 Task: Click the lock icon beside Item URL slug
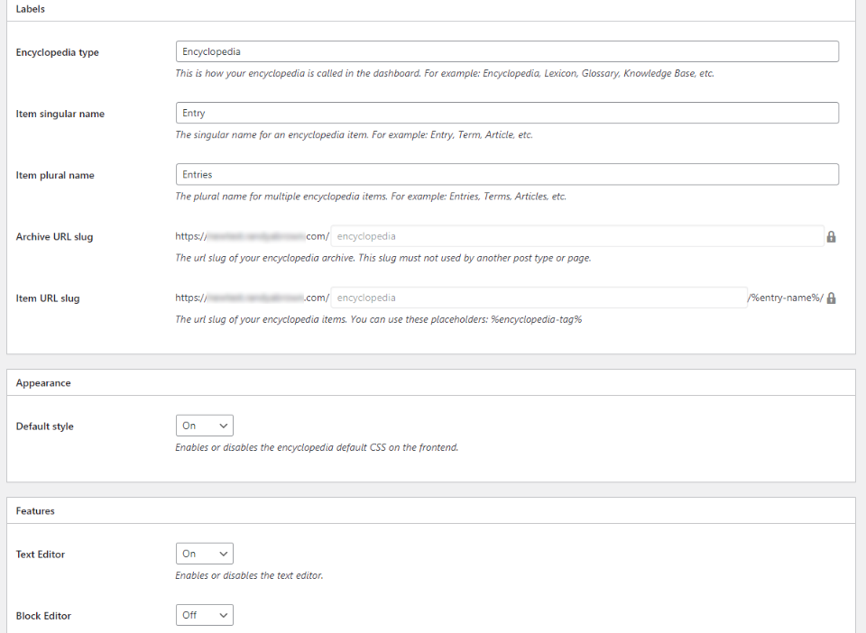831,298
